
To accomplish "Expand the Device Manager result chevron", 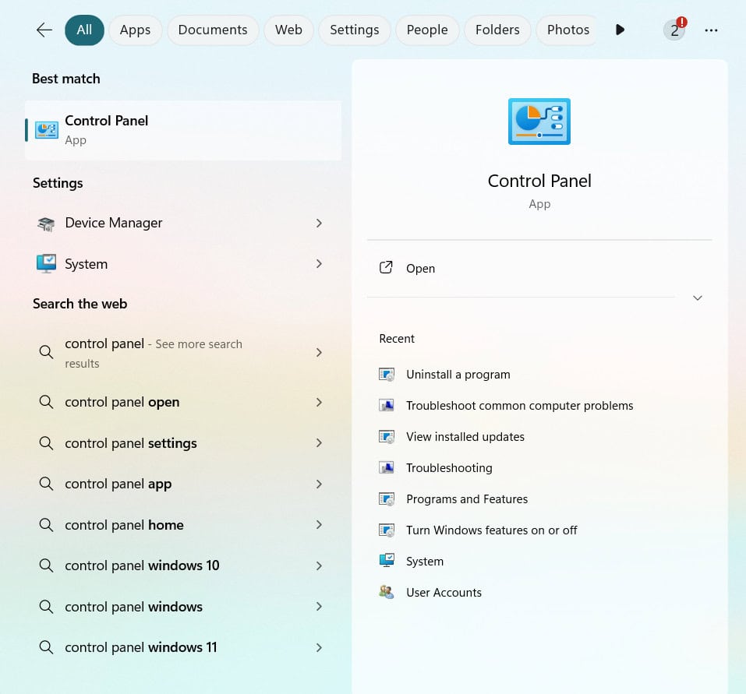I will tap(319, 223).
